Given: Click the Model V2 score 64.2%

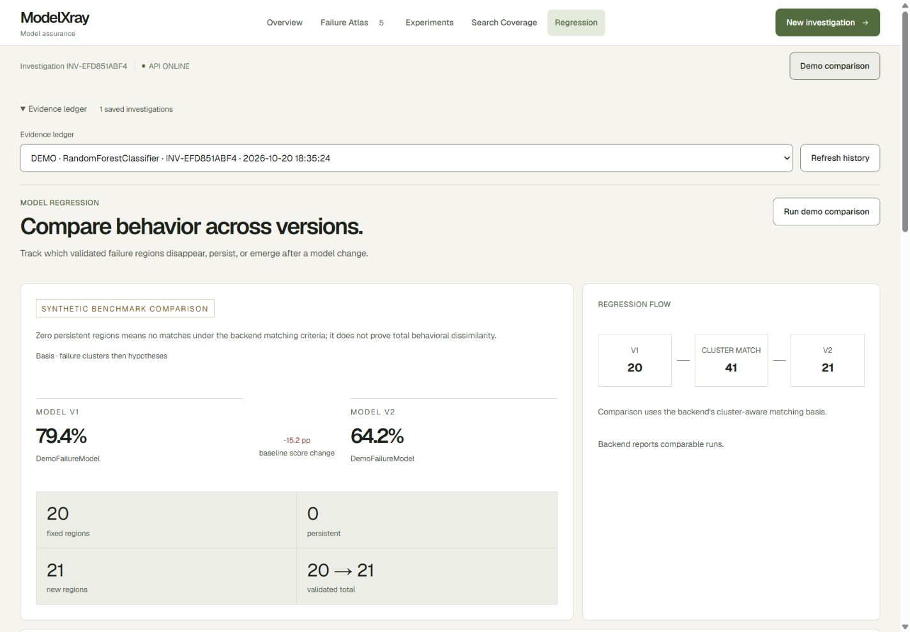Looking at the screenshot, I should click(x=377, y=436).
